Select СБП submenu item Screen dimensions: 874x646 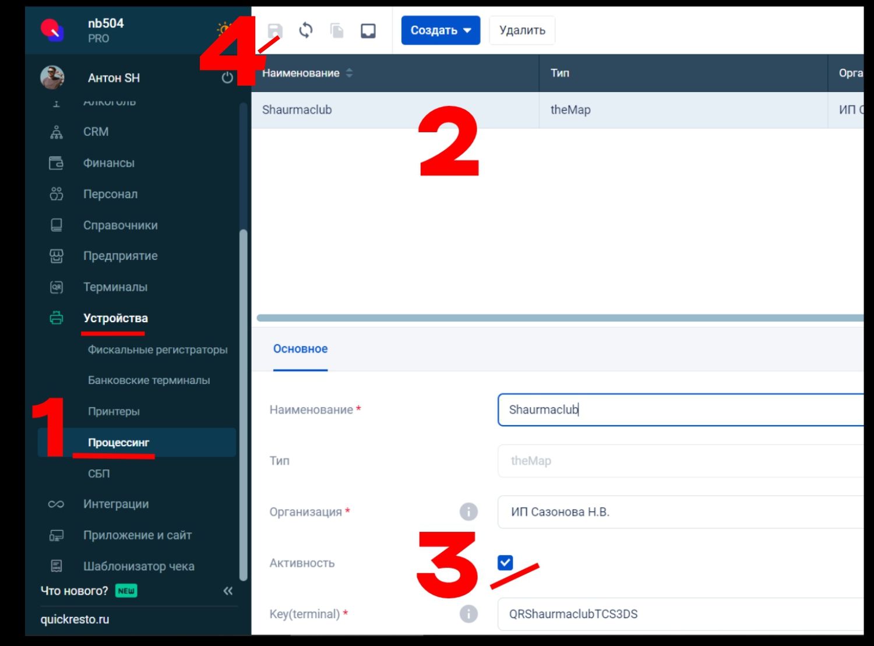[98, 474]
